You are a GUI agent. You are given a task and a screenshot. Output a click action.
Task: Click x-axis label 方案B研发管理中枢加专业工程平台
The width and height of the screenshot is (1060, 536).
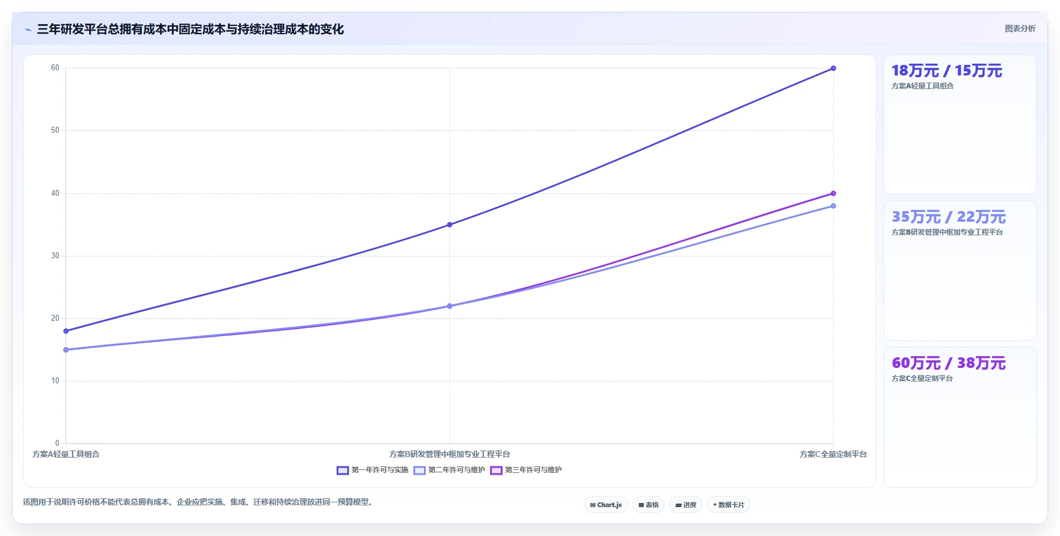(449, 454)
